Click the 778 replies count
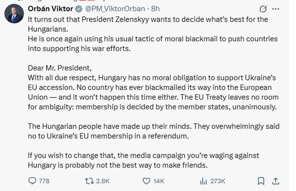This screenshot has width=296, height=191. click(x=44, y=181)
